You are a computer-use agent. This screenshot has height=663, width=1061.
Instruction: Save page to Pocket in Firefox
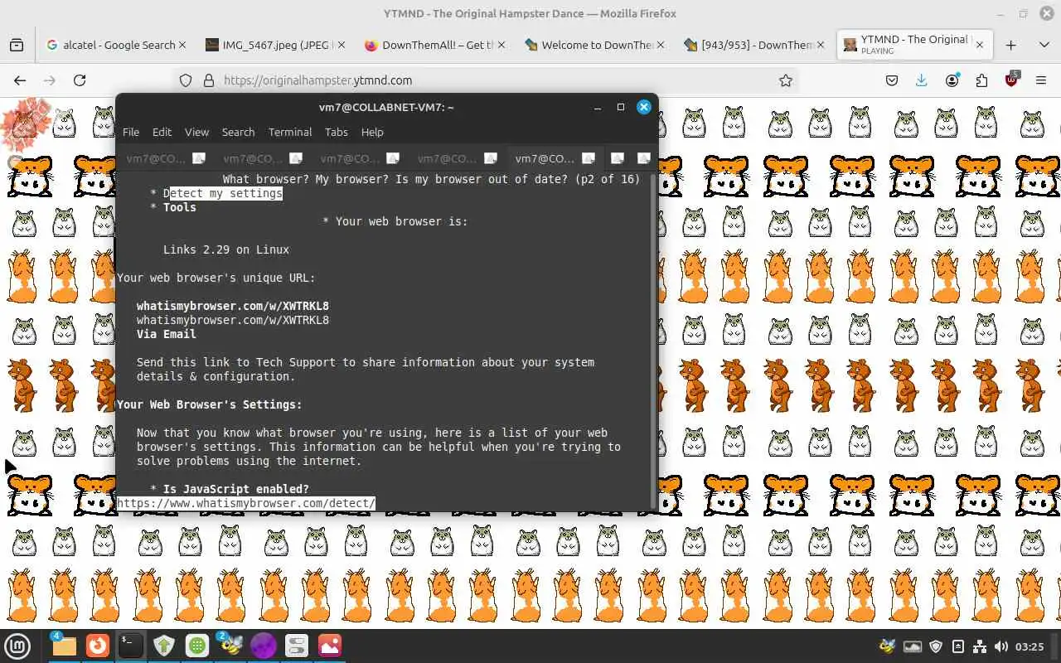(892, 80)
